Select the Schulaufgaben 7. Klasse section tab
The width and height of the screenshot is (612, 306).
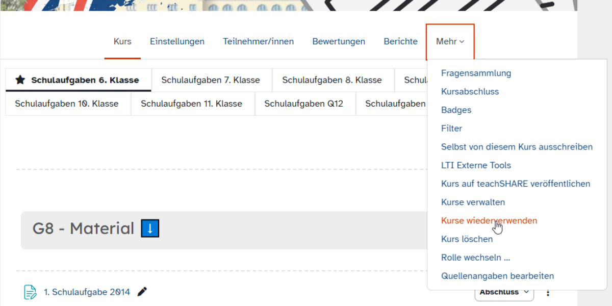(x=211, y=80)
